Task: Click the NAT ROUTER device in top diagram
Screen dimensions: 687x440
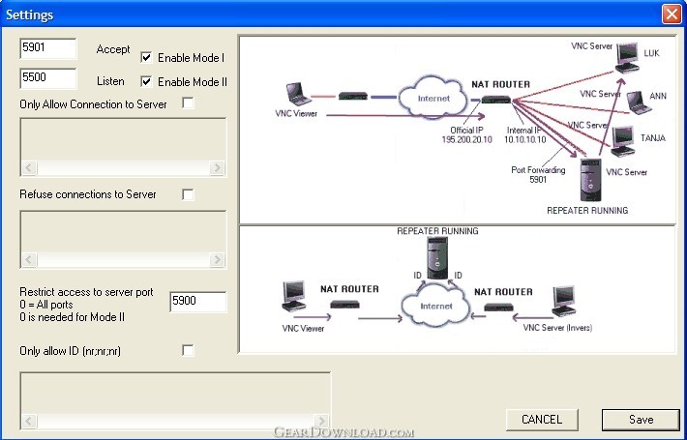Action: [x=496, y=100]
